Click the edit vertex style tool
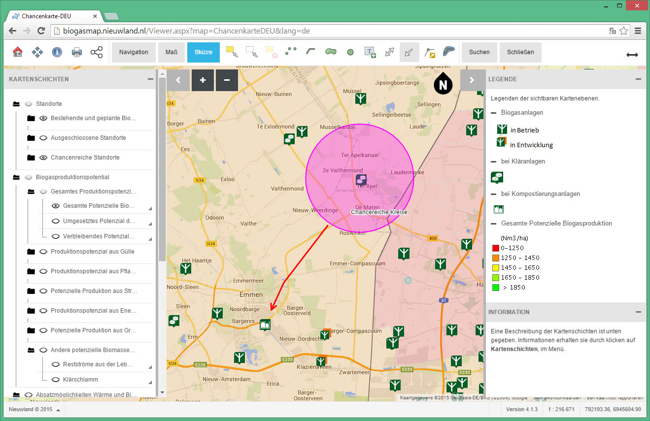 coord(430,52)
